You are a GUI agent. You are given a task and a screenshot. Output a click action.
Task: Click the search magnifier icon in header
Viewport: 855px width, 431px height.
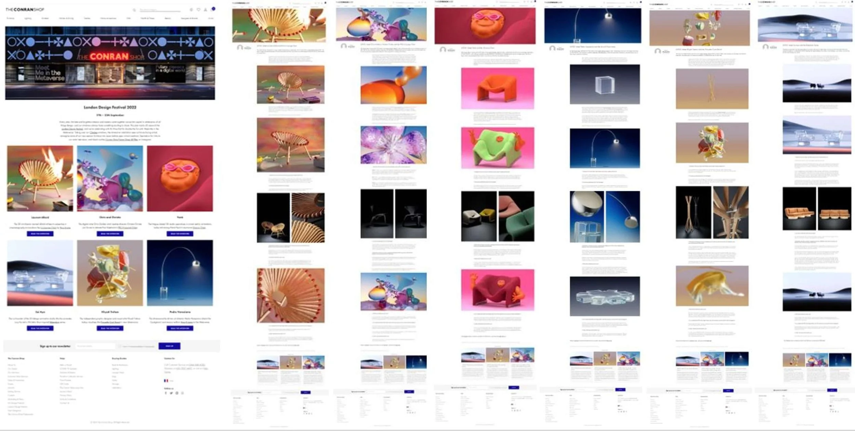click(x=134, y=10)
